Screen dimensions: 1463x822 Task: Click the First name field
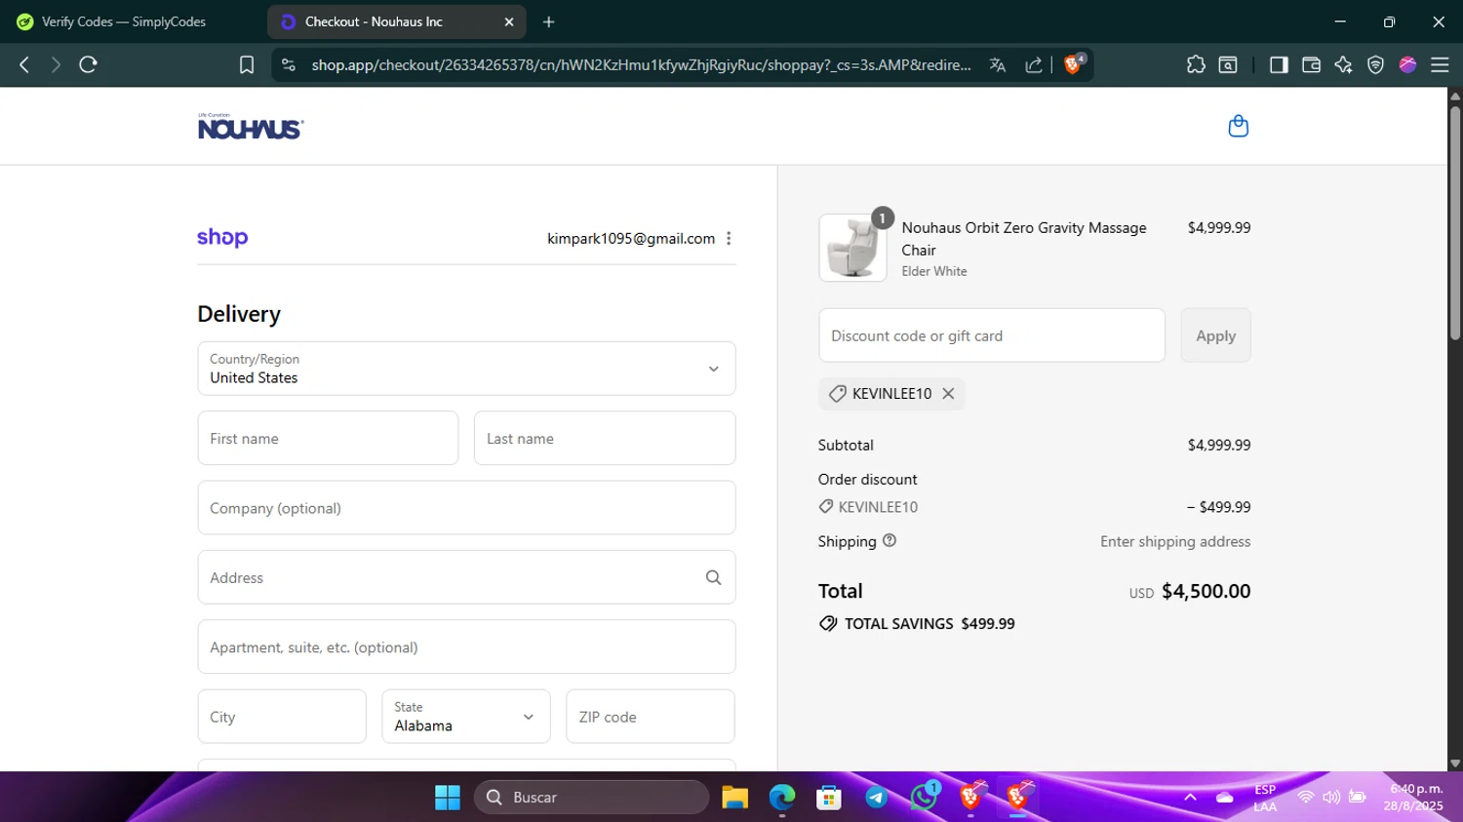(x=328, y=438)
